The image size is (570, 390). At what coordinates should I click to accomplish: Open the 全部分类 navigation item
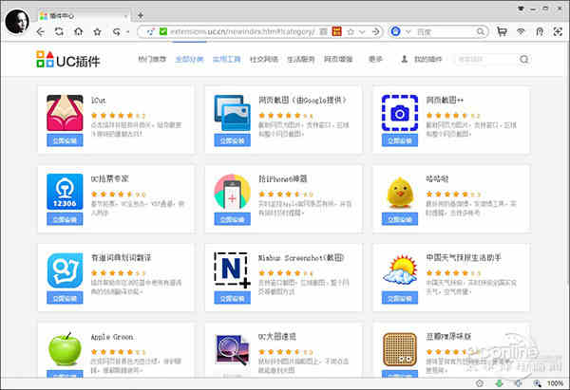click(x=189, y=59)
